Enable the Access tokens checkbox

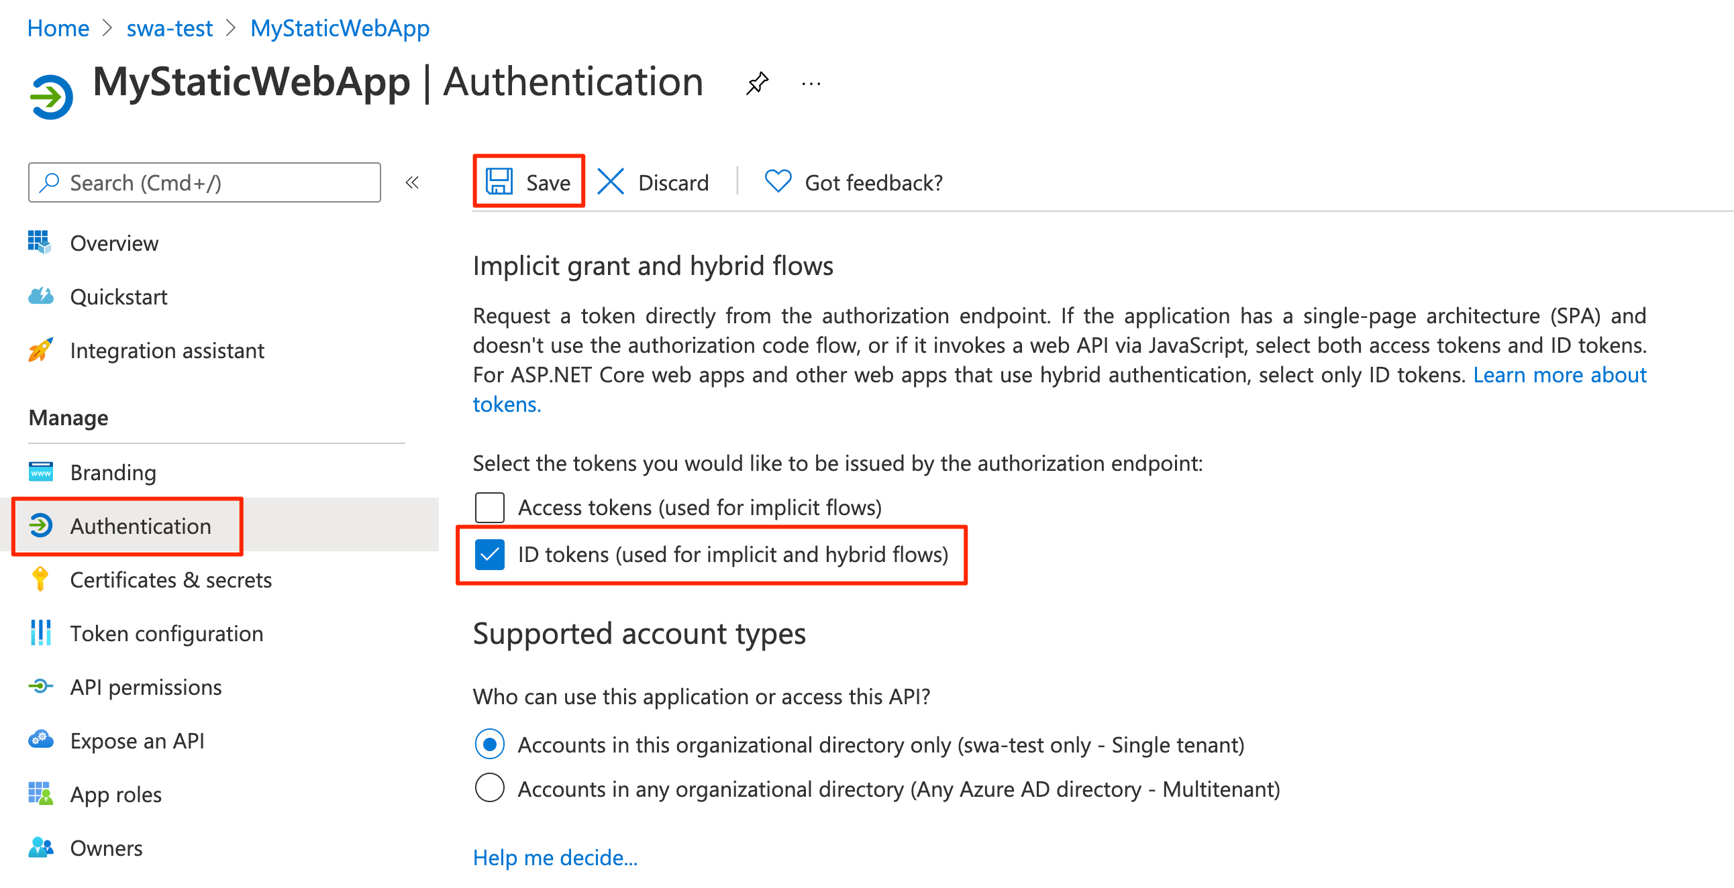pos(489,507)
